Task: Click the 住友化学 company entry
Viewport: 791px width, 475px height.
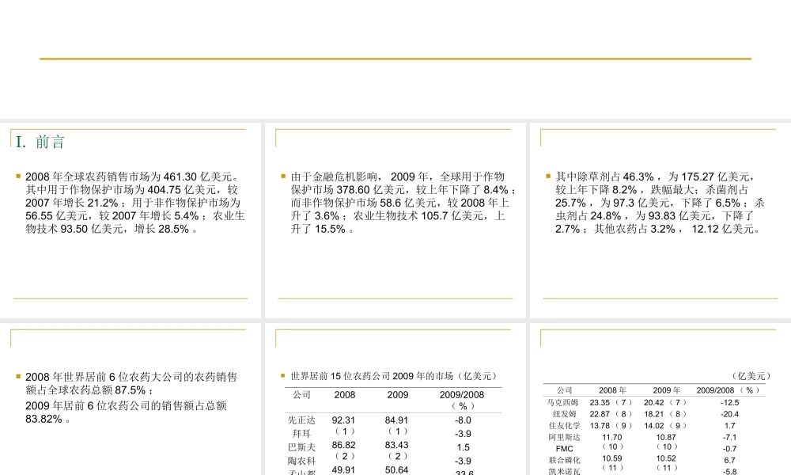Action: 563,425
